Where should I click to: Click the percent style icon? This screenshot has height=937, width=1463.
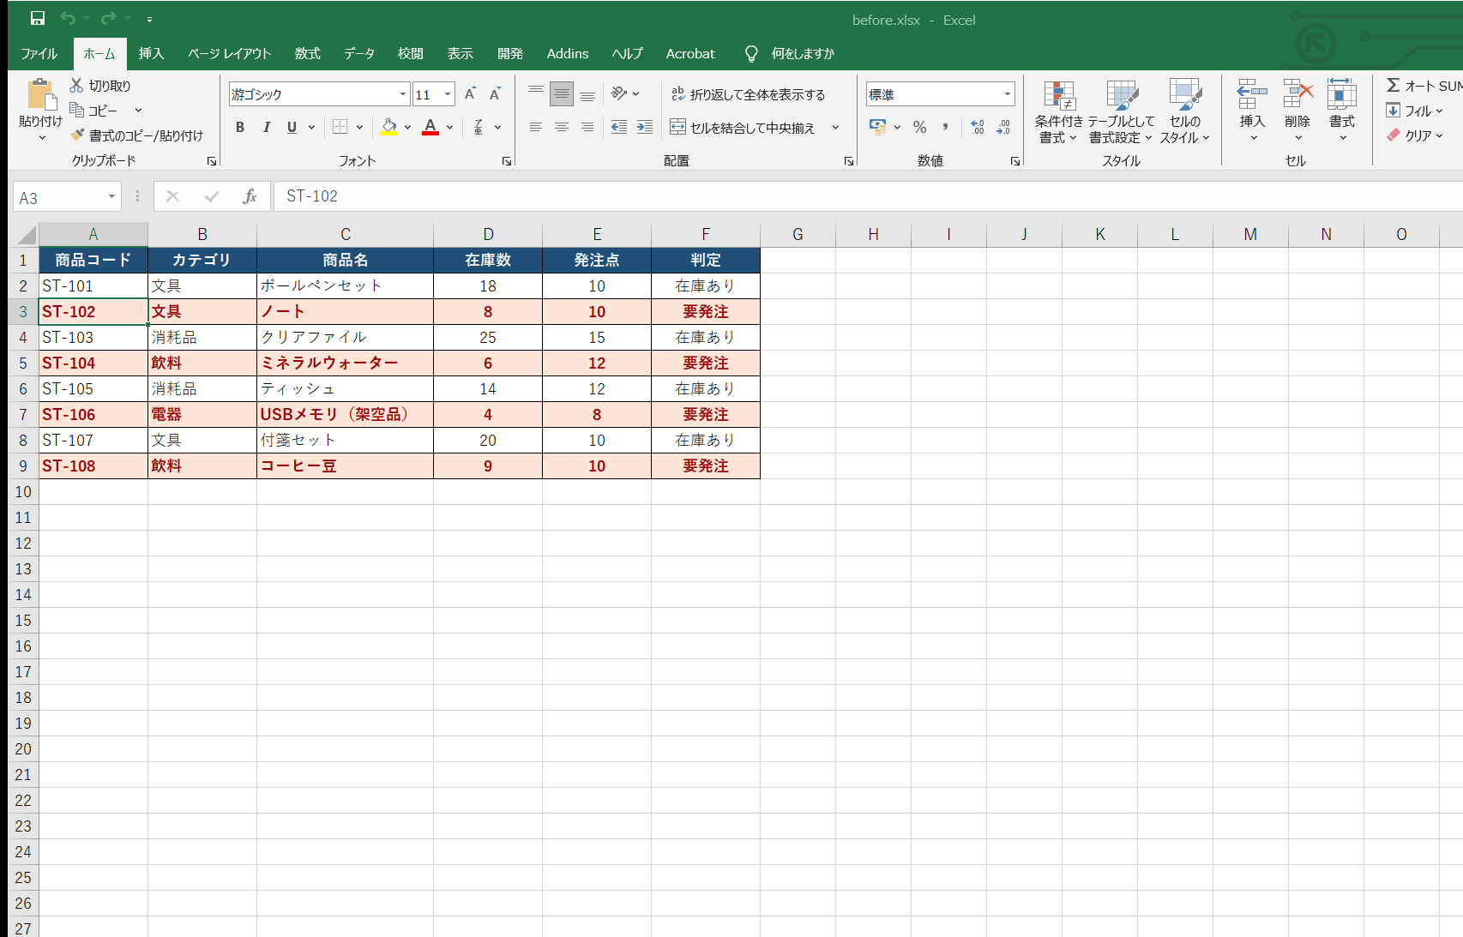[x=920, y=127]
